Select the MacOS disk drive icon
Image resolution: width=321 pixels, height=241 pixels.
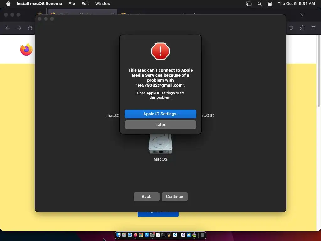point(160,144)
